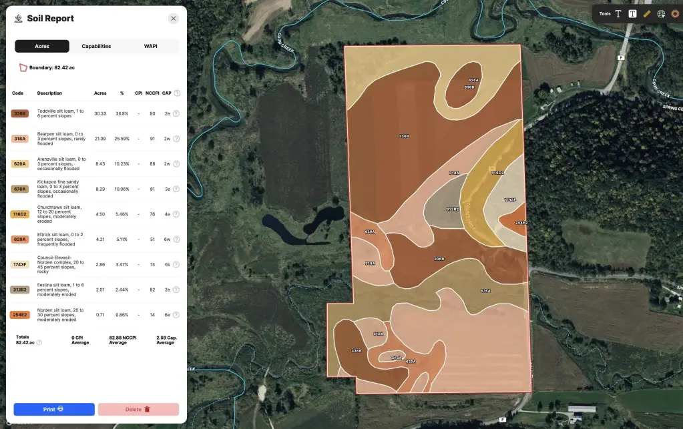Delete the soil report

click(x=138, y=410)
